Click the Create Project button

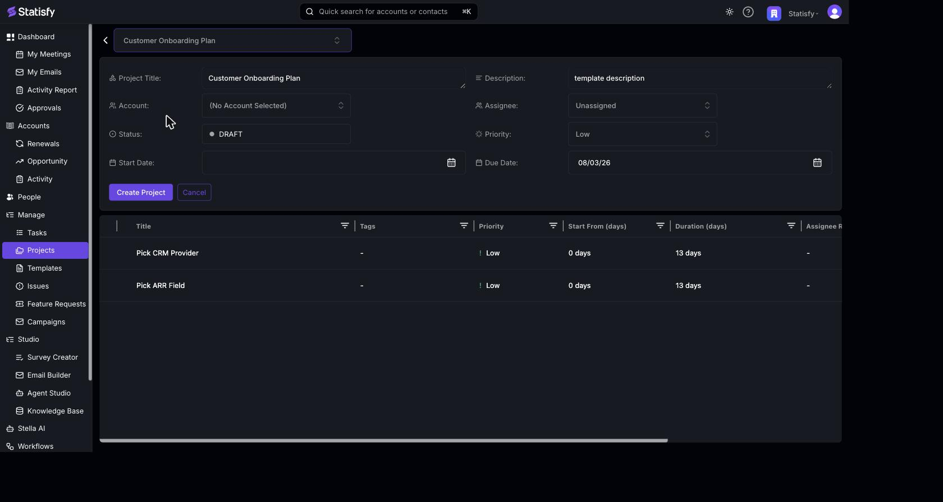(141, 192)
